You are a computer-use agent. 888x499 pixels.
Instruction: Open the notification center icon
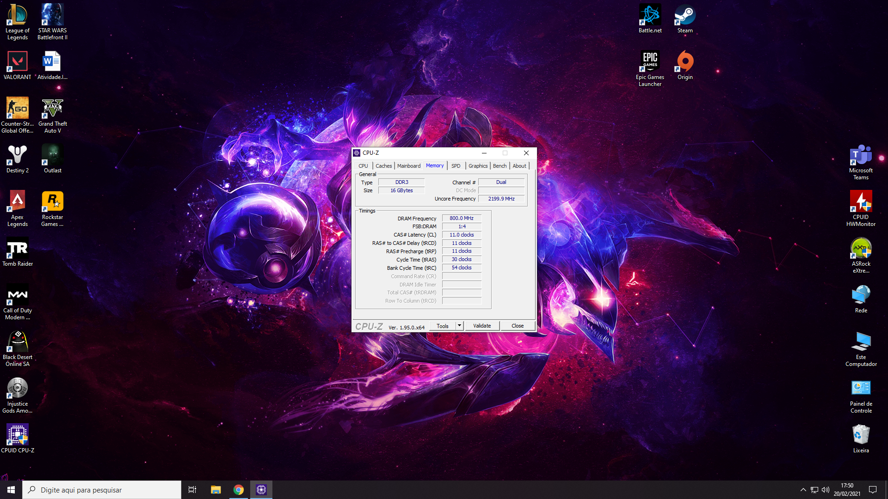click(873, 490)
